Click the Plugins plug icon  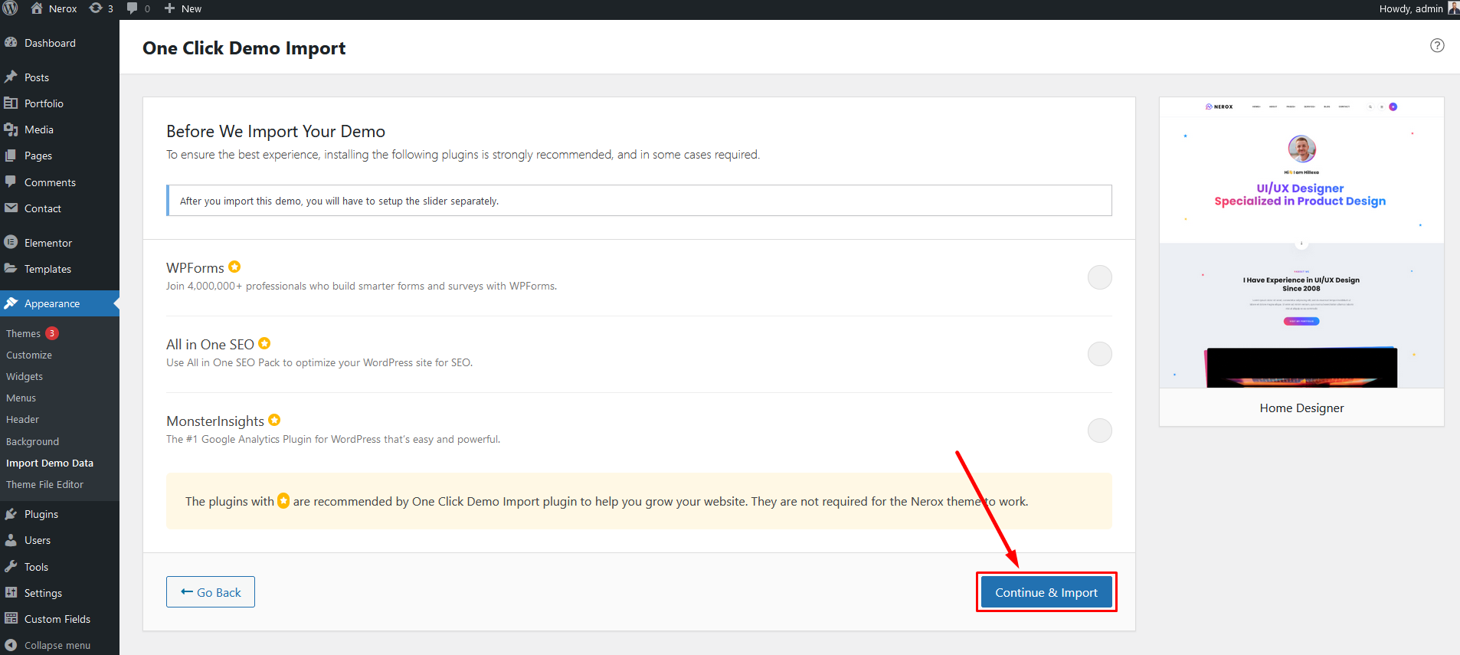coord(11,514)
